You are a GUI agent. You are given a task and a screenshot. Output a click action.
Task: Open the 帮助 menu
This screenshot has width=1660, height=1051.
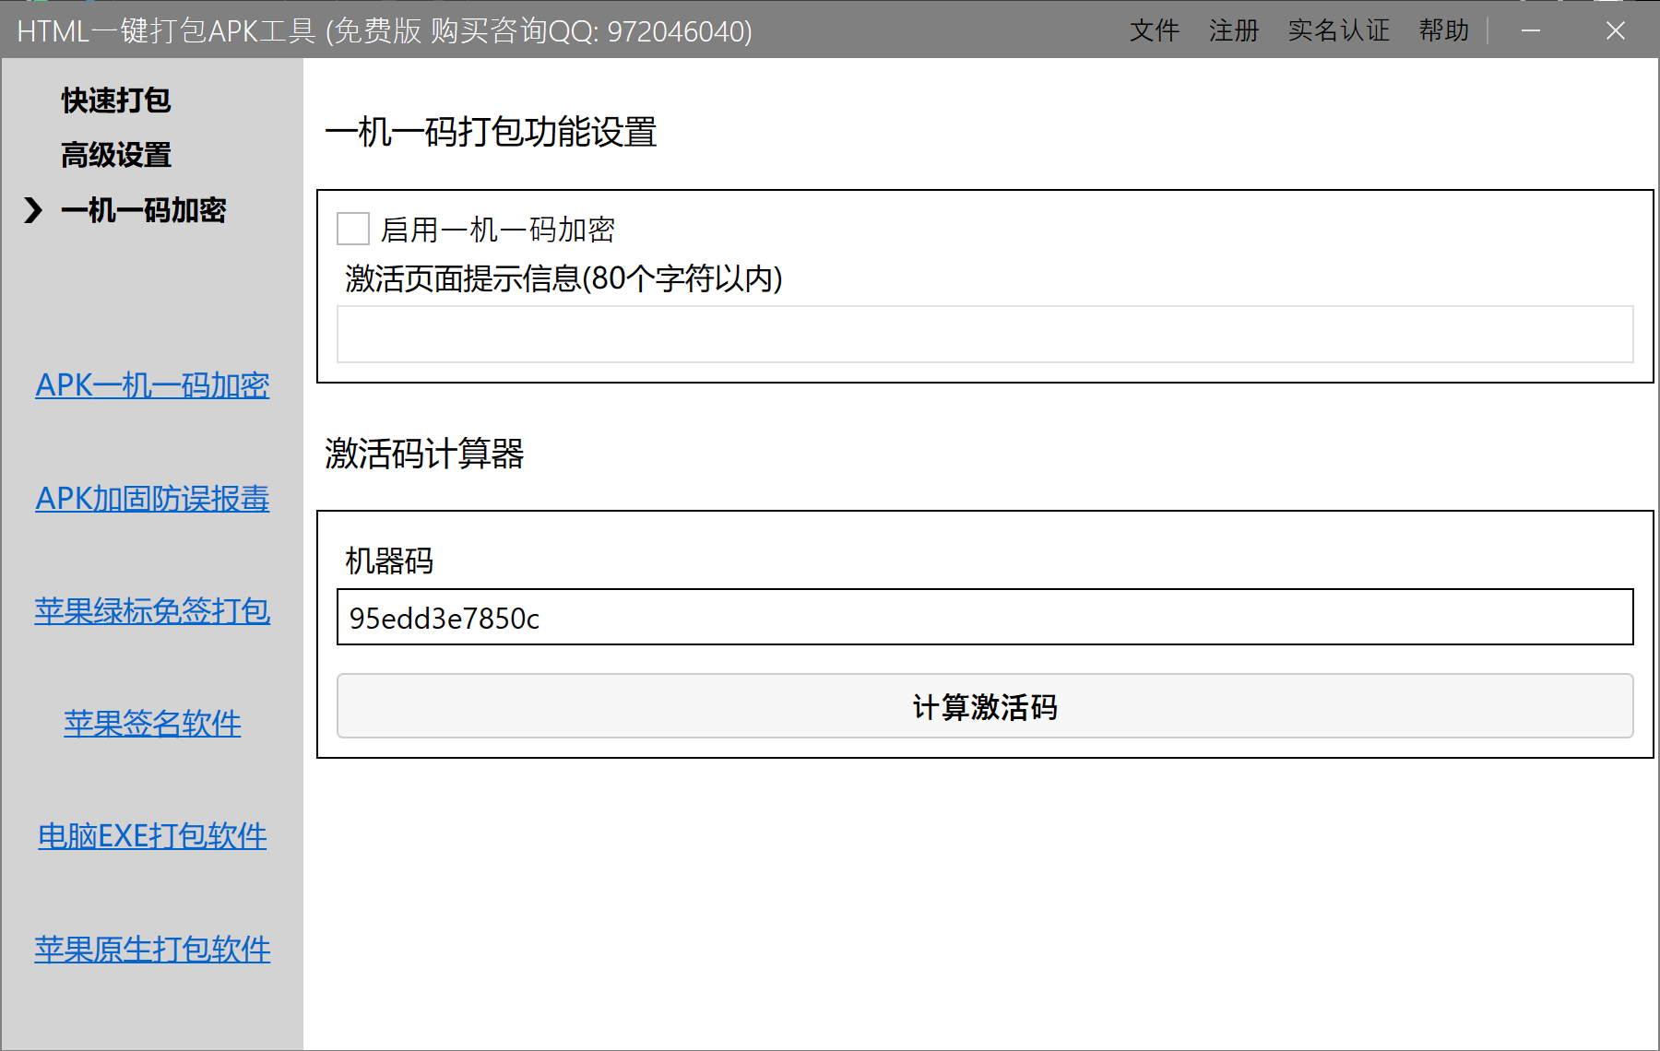tap(1443, 31)
